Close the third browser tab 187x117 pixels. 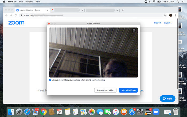pos(117,10)
